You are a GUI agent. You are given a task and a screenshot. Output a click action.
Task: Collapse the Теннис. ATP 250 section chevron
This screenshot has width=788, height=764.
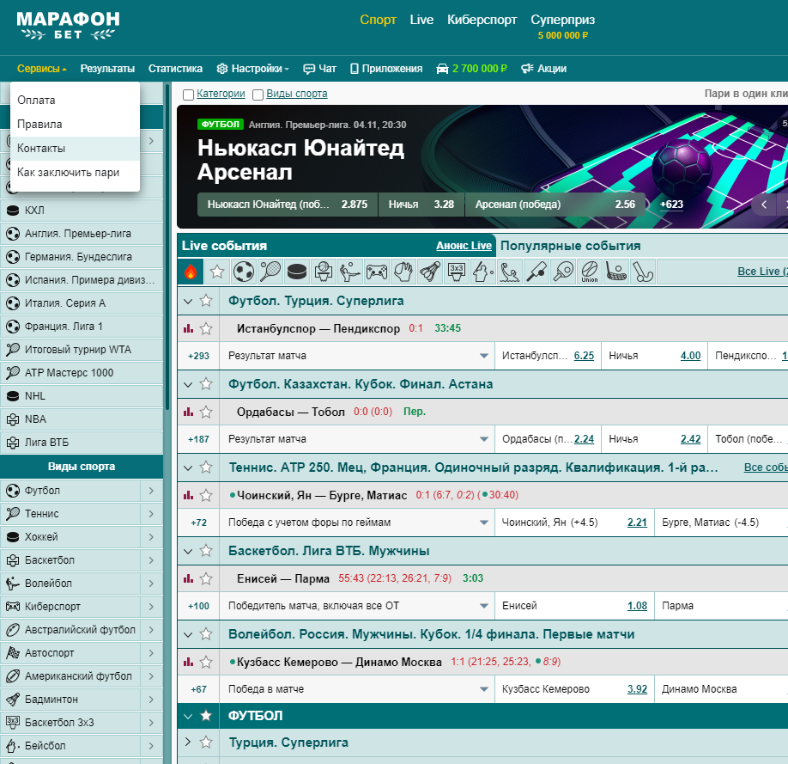pyautogui.click(x=188, y=468)
